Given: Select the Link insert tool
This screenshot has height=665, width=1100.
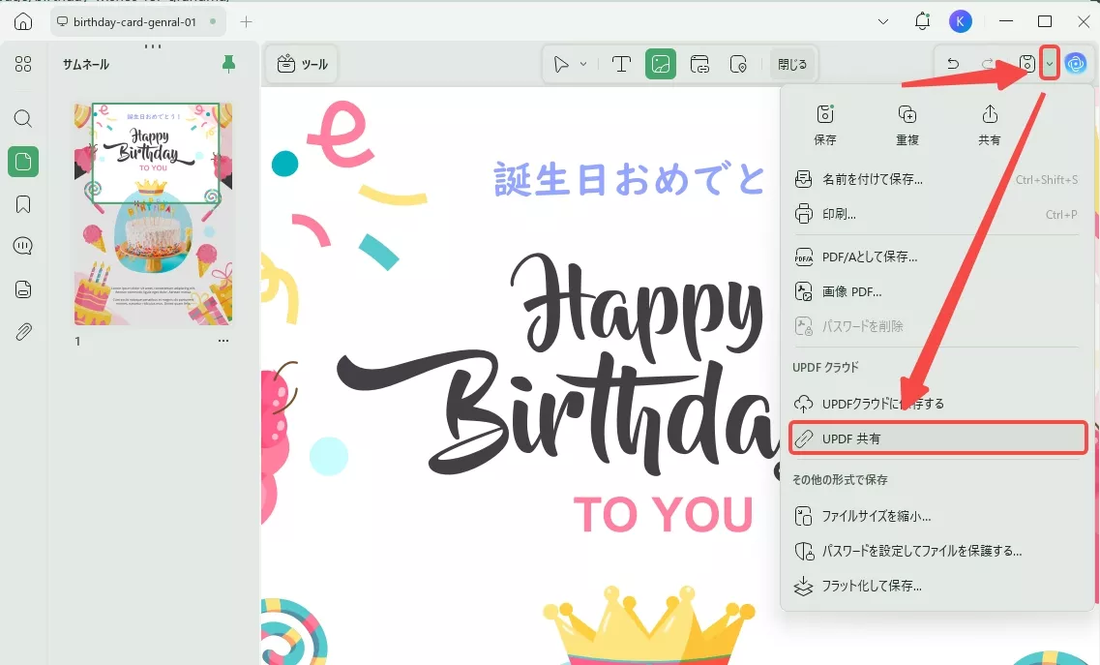Looking at the screenshot, I should 699,65.
